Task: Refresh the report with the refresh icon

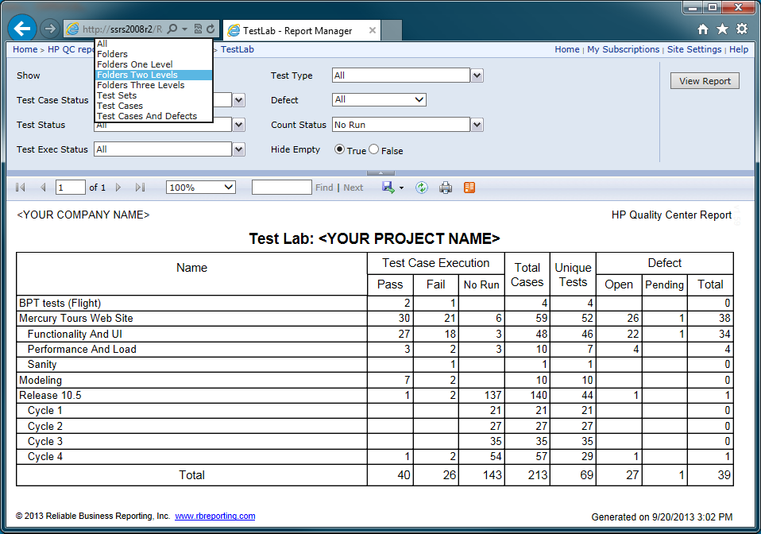Action: point(421,187)
